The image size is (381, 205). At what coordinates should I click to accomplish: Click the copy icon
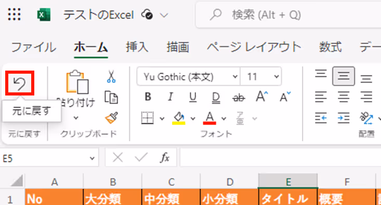pos(111,97)
